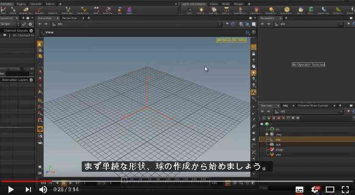Click the Follow Path shelf tool
Screen dimensions: 355x195
point(108,11)
